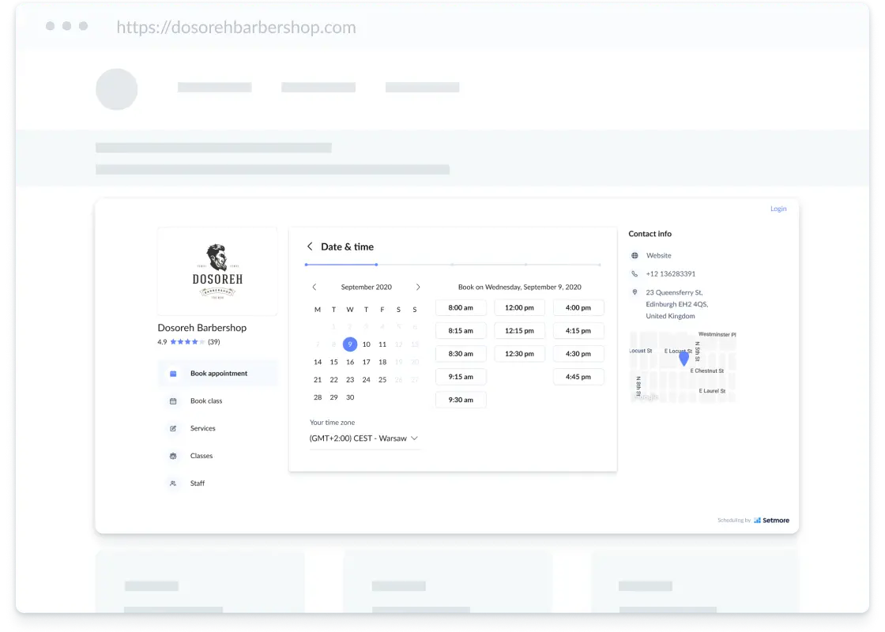This screenshot has width=885, height=632.
Task: Click the map pin on the map
Action: pyautogui.click(x=684, y=358)
